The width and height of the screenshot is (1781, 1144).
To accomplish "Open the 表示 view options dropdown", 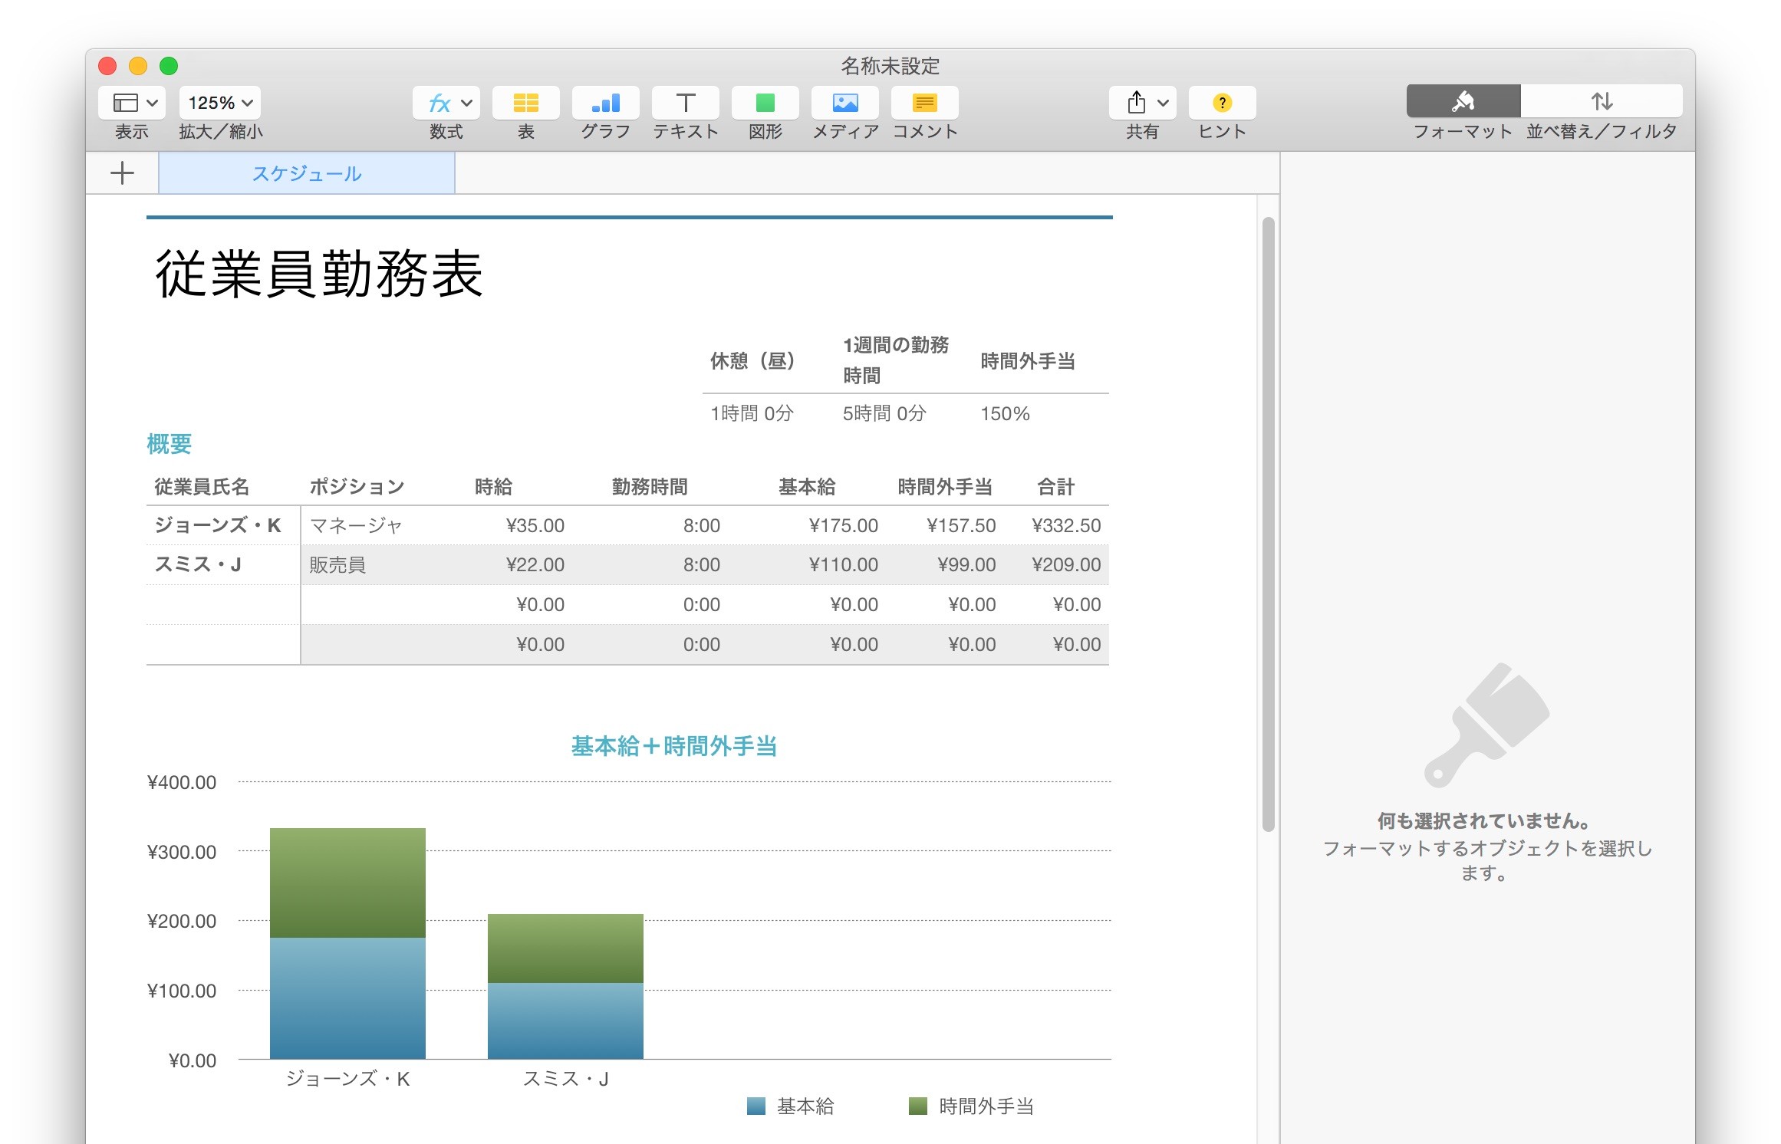I will coord(133,103).
